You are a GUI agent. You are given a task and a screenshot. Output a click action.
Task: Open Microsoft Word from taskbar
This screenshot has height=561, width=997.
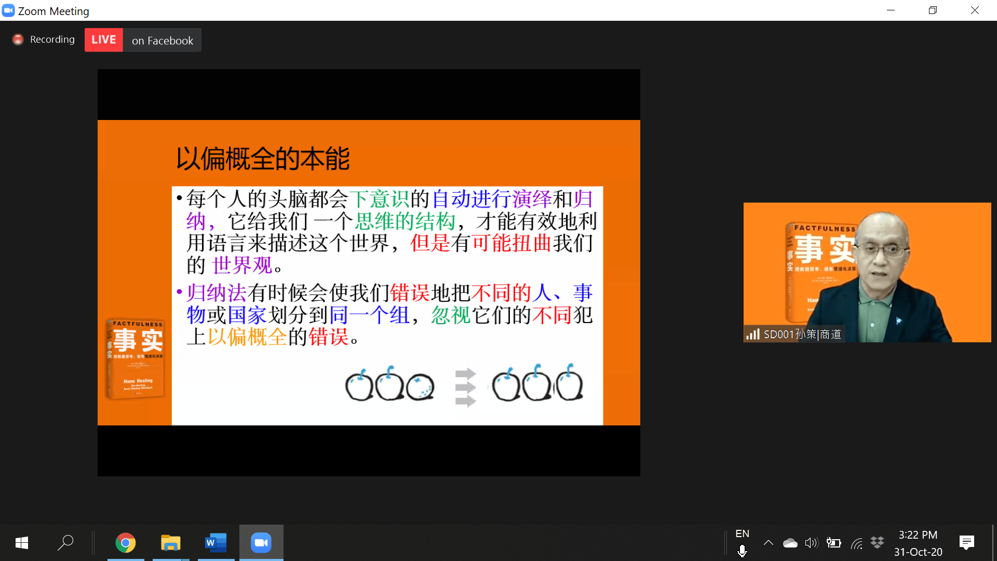click(215, 543)
